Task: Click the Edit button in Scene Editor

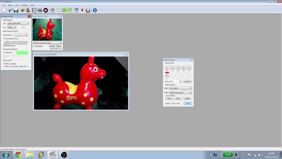Action: coord(178,98)
